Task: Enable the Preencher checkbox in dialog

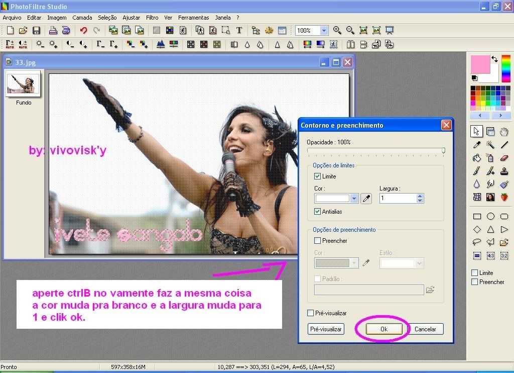Action: (317, 241)
